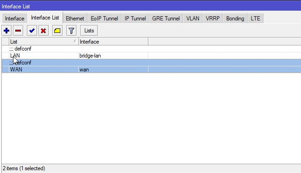Click the '2 items (1 selected)' status text

[x=24, y=168]
